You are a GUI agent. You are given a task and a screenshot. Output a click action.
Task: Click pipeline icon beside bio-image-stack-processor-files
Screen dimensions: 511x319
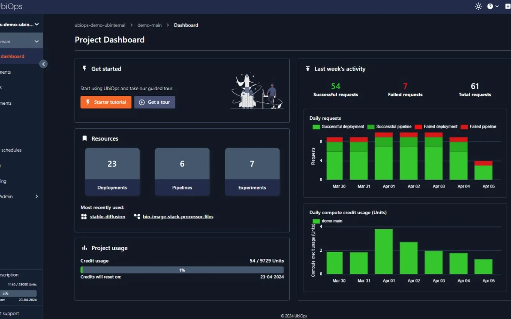(137, 217)
